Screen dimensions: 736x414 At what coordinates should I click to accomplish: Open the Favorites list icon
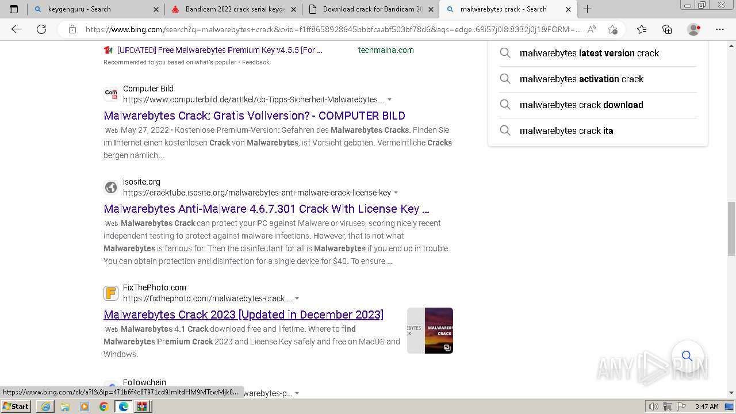pos(642,29)
